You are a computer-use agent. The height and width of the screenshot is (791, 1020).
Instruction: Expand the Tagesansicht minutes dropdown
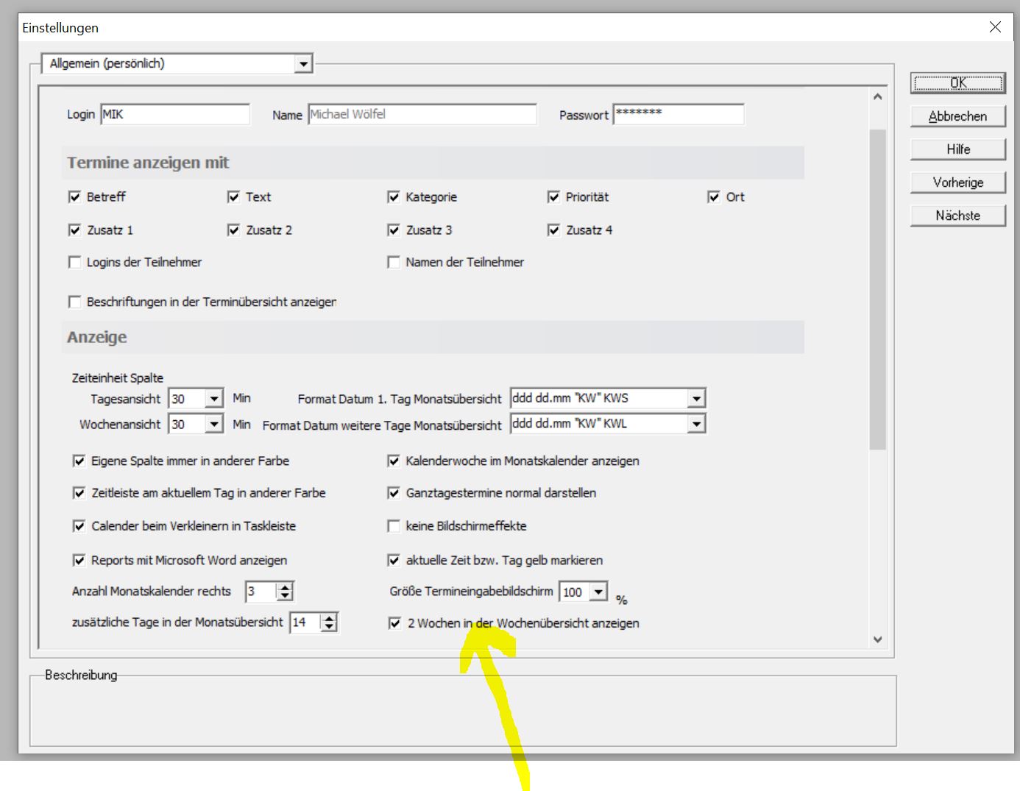click(214, 399)
